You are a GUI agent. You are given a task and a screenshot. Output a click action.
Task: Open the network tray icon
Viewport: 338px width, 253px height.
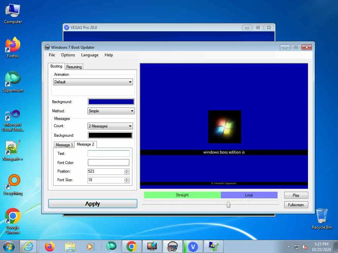pos(297,247)
